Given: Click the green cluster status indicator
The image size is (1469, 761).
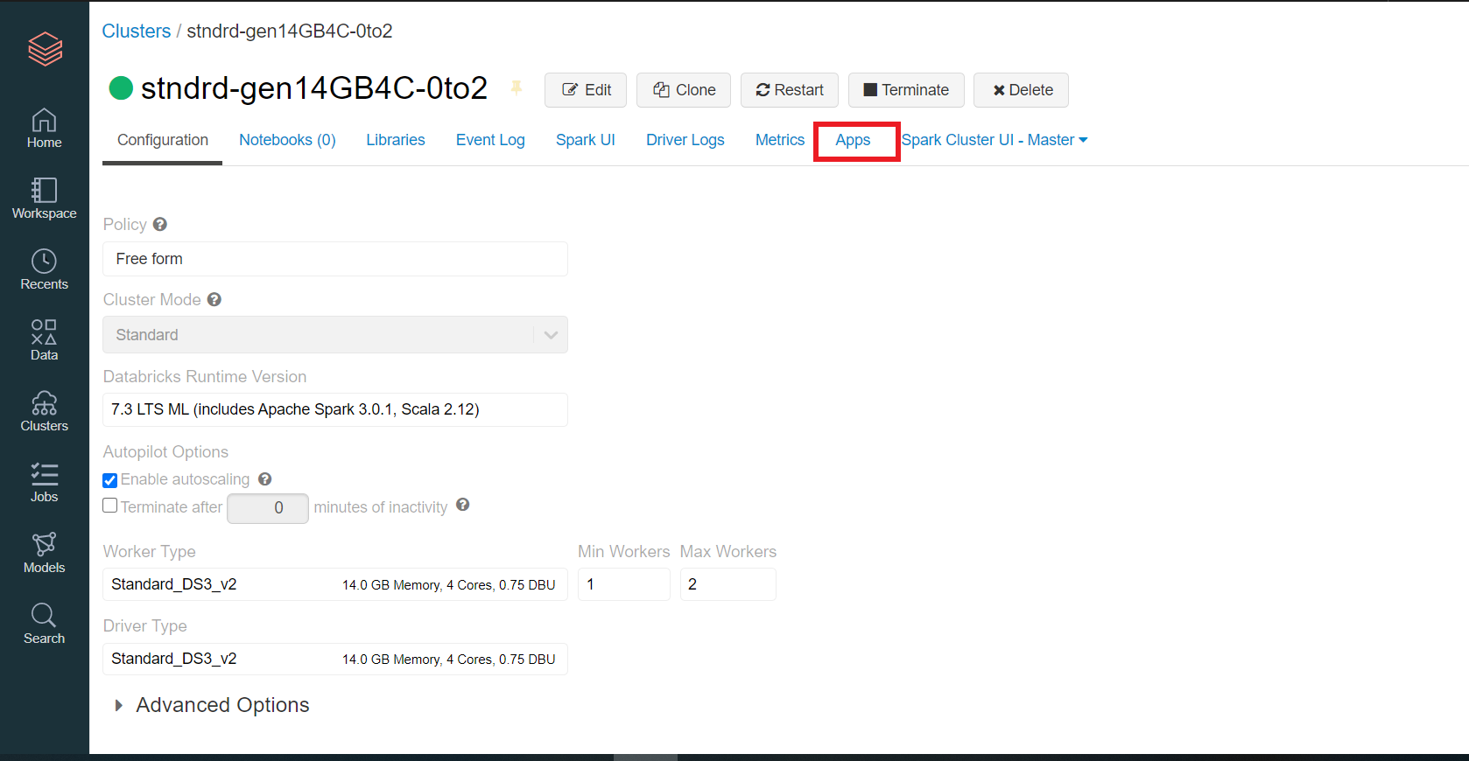Looking at the screenshot, I should (x=121, y=88).
